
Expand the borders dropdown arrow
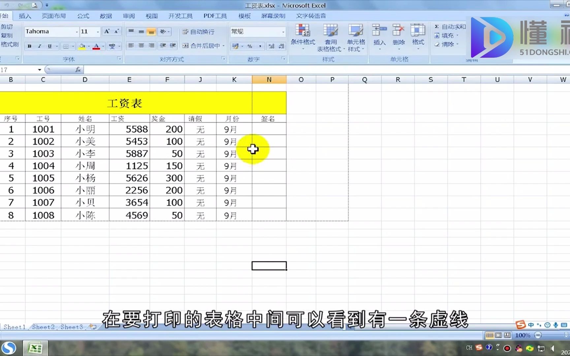coord(73,46)
